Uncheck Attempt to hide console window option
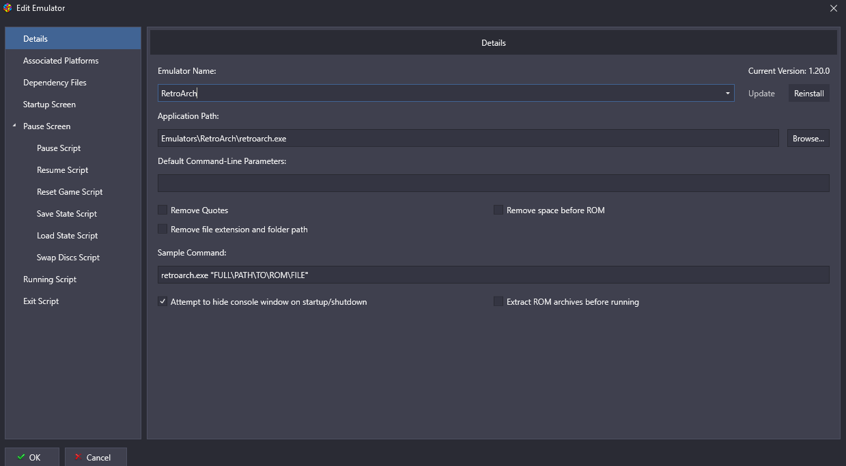 pyautogui.click(x=163, y=301)
